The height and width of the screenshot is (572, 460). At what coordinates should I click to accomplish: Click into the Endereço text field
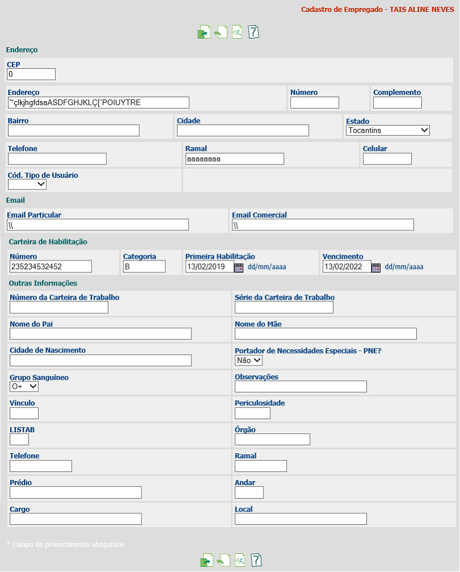(99, 102)
